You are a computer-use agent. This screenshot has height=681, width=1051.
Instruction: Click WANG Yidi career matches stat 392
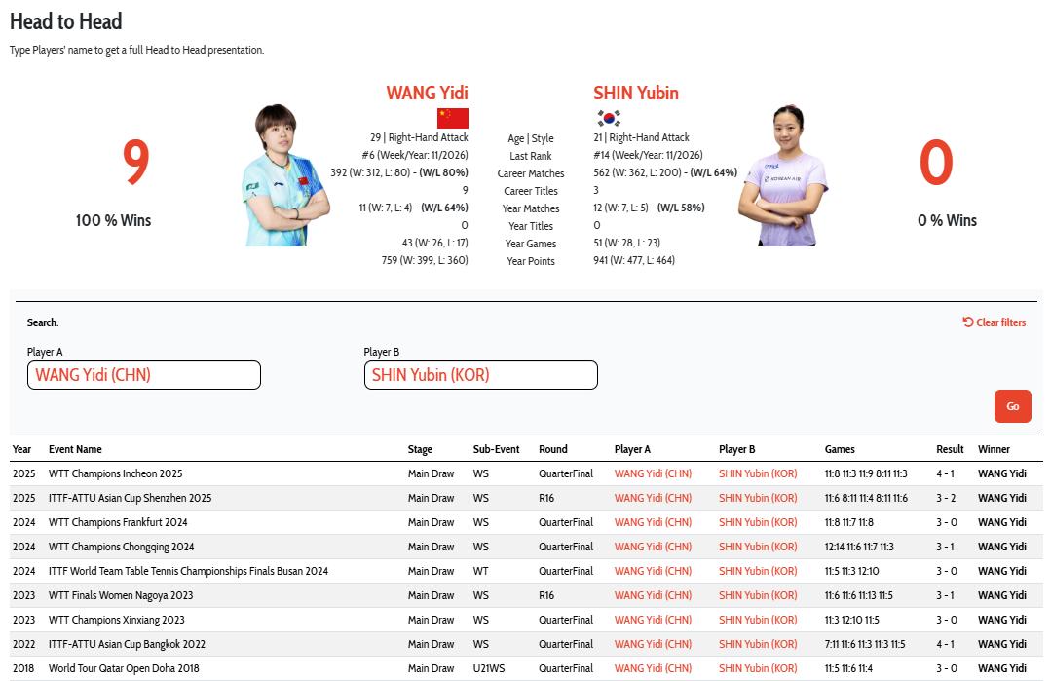pos(399,173)
